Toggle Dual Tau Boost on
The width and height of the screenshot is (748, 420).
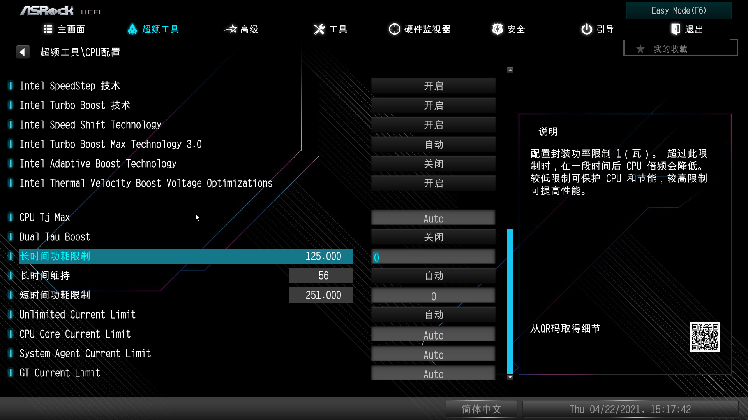tap(433, 236)
